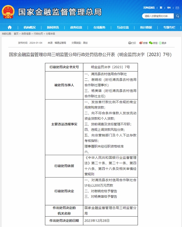This screenshot has height=227, width=182.
Task: Open the 统计数据 menu
Action: click(x=146, y=27)
